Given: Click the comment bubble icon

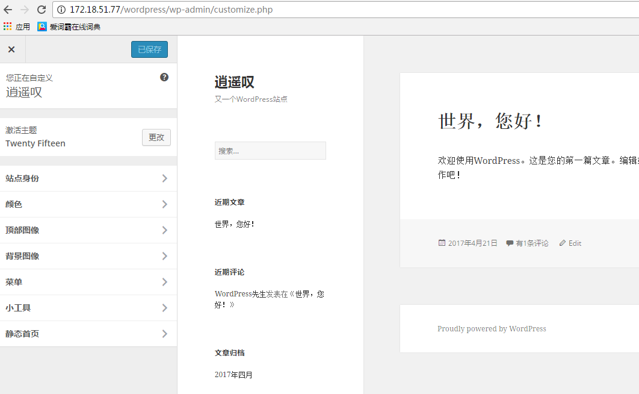Looking at the screenshot, I should pos(510,243).
